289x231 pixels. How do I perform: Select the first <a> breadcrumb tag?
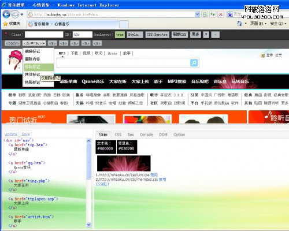tap(52, 43)
